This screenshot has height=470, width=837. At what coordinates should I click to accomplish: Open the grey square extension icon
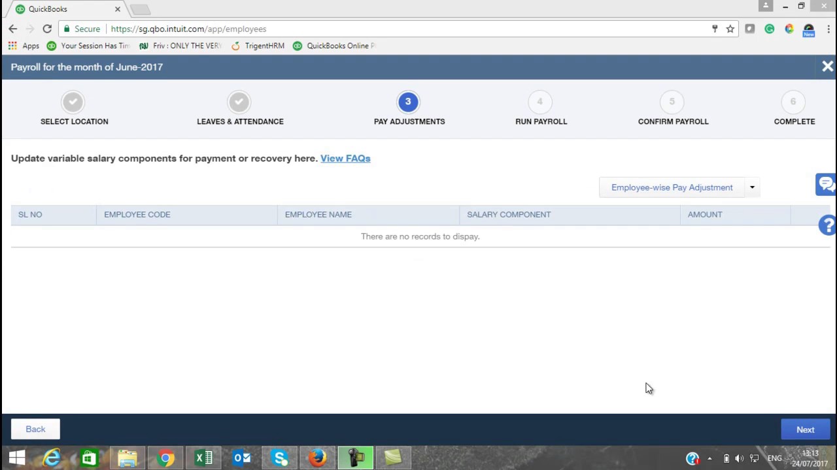[750, 29]
